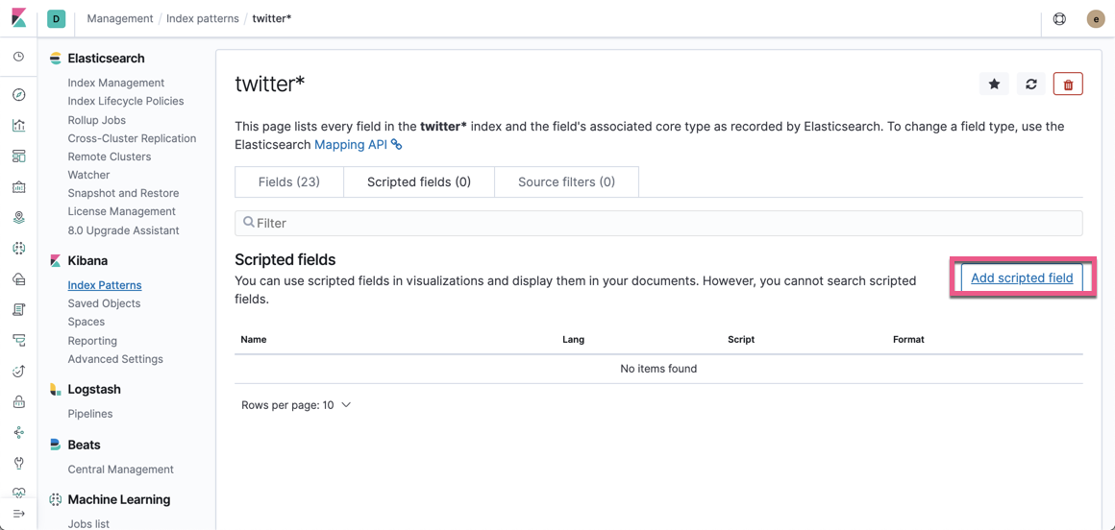Select Index Patterns under Kibana
Image resolution: width=1115 pixels, height=530 pixels.
105,285
